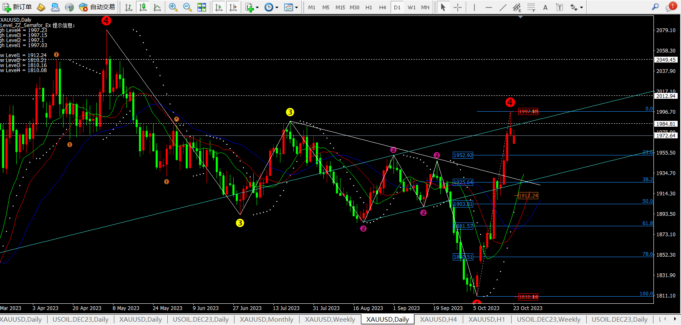The height and width of the screenshot is (325, 681).
Task: Select the M30 timeframe
Action: click(354, 7)
